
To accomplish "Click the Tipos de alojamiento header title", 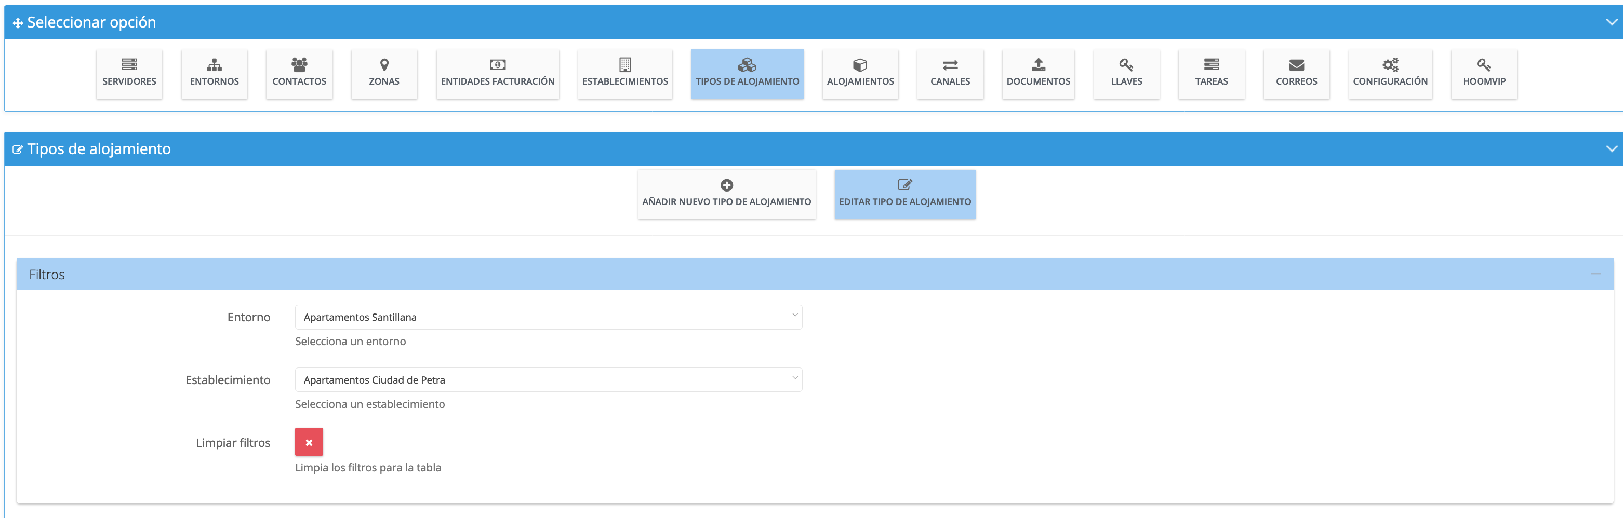I will [99, 148].
